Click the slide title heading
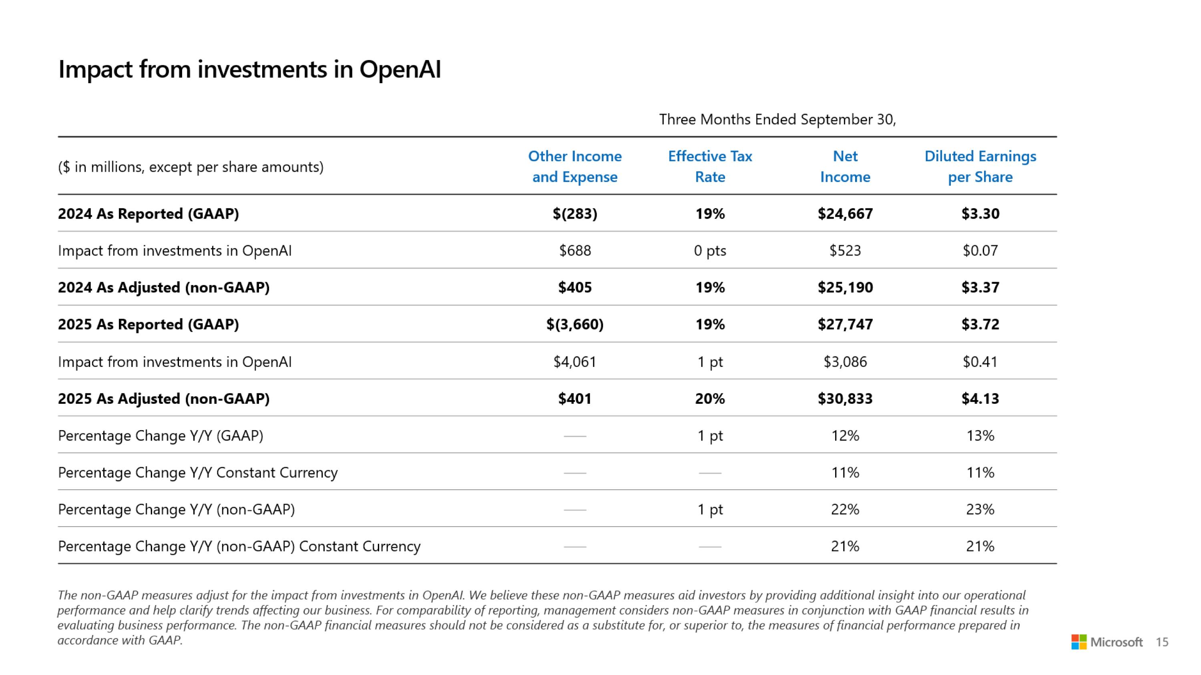This screenshot has height=675, width=1201. click(249, 69)
